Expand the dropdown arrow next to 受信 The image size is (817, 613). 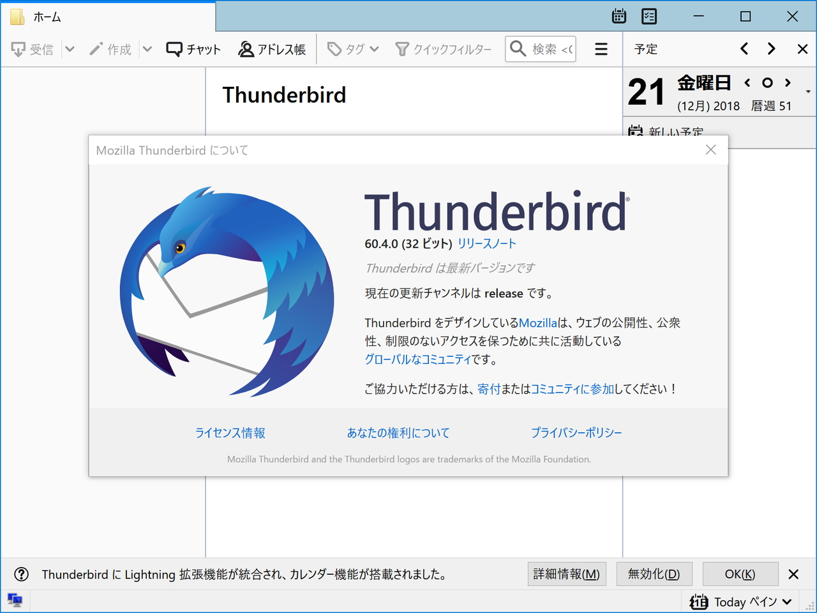tap(70, 49)
